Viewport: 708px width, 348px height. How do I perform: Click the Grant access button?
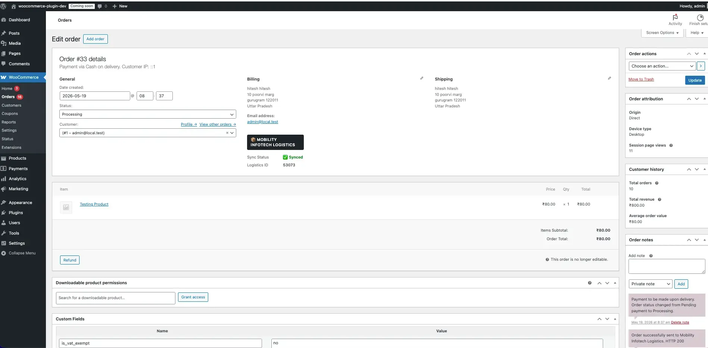[193, 297]
